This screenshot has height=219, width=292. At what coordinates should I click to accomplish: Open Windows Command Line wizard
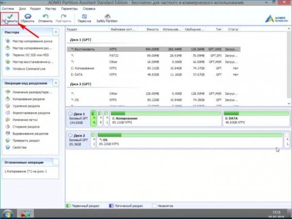[x=29, y=69]
